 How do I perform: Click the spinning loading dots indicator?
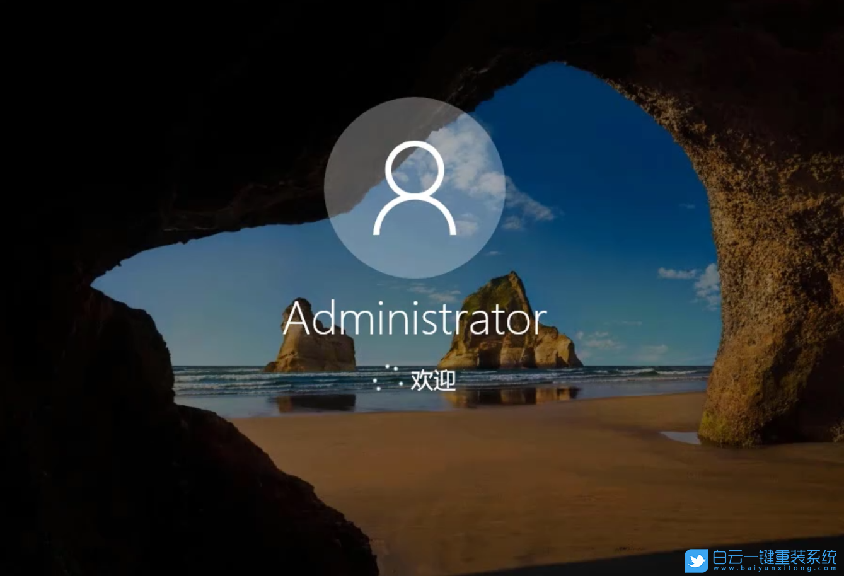[387, 378]
